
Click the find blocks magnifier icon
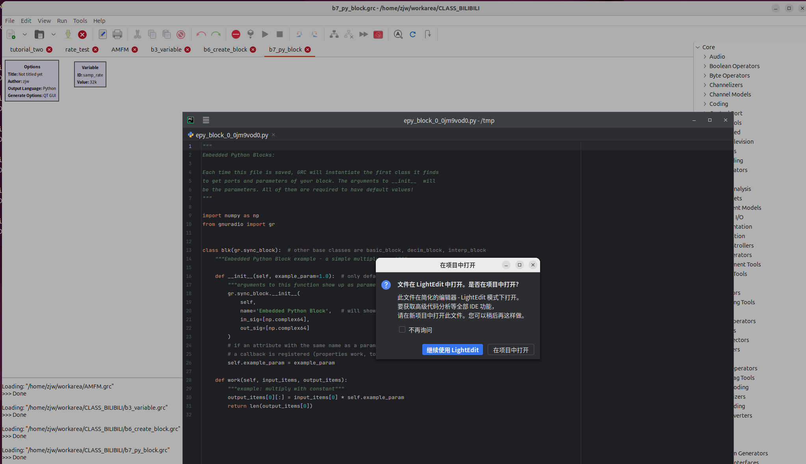pos(398,35)
